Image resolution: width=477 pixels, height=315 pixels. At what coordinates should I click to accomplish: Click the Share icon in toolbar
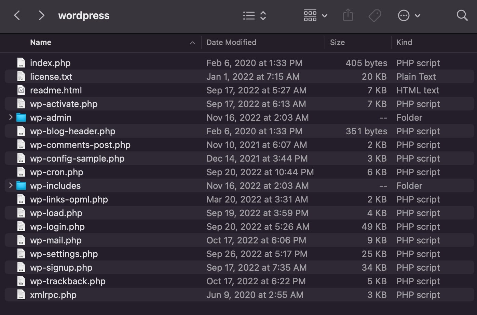348,15
